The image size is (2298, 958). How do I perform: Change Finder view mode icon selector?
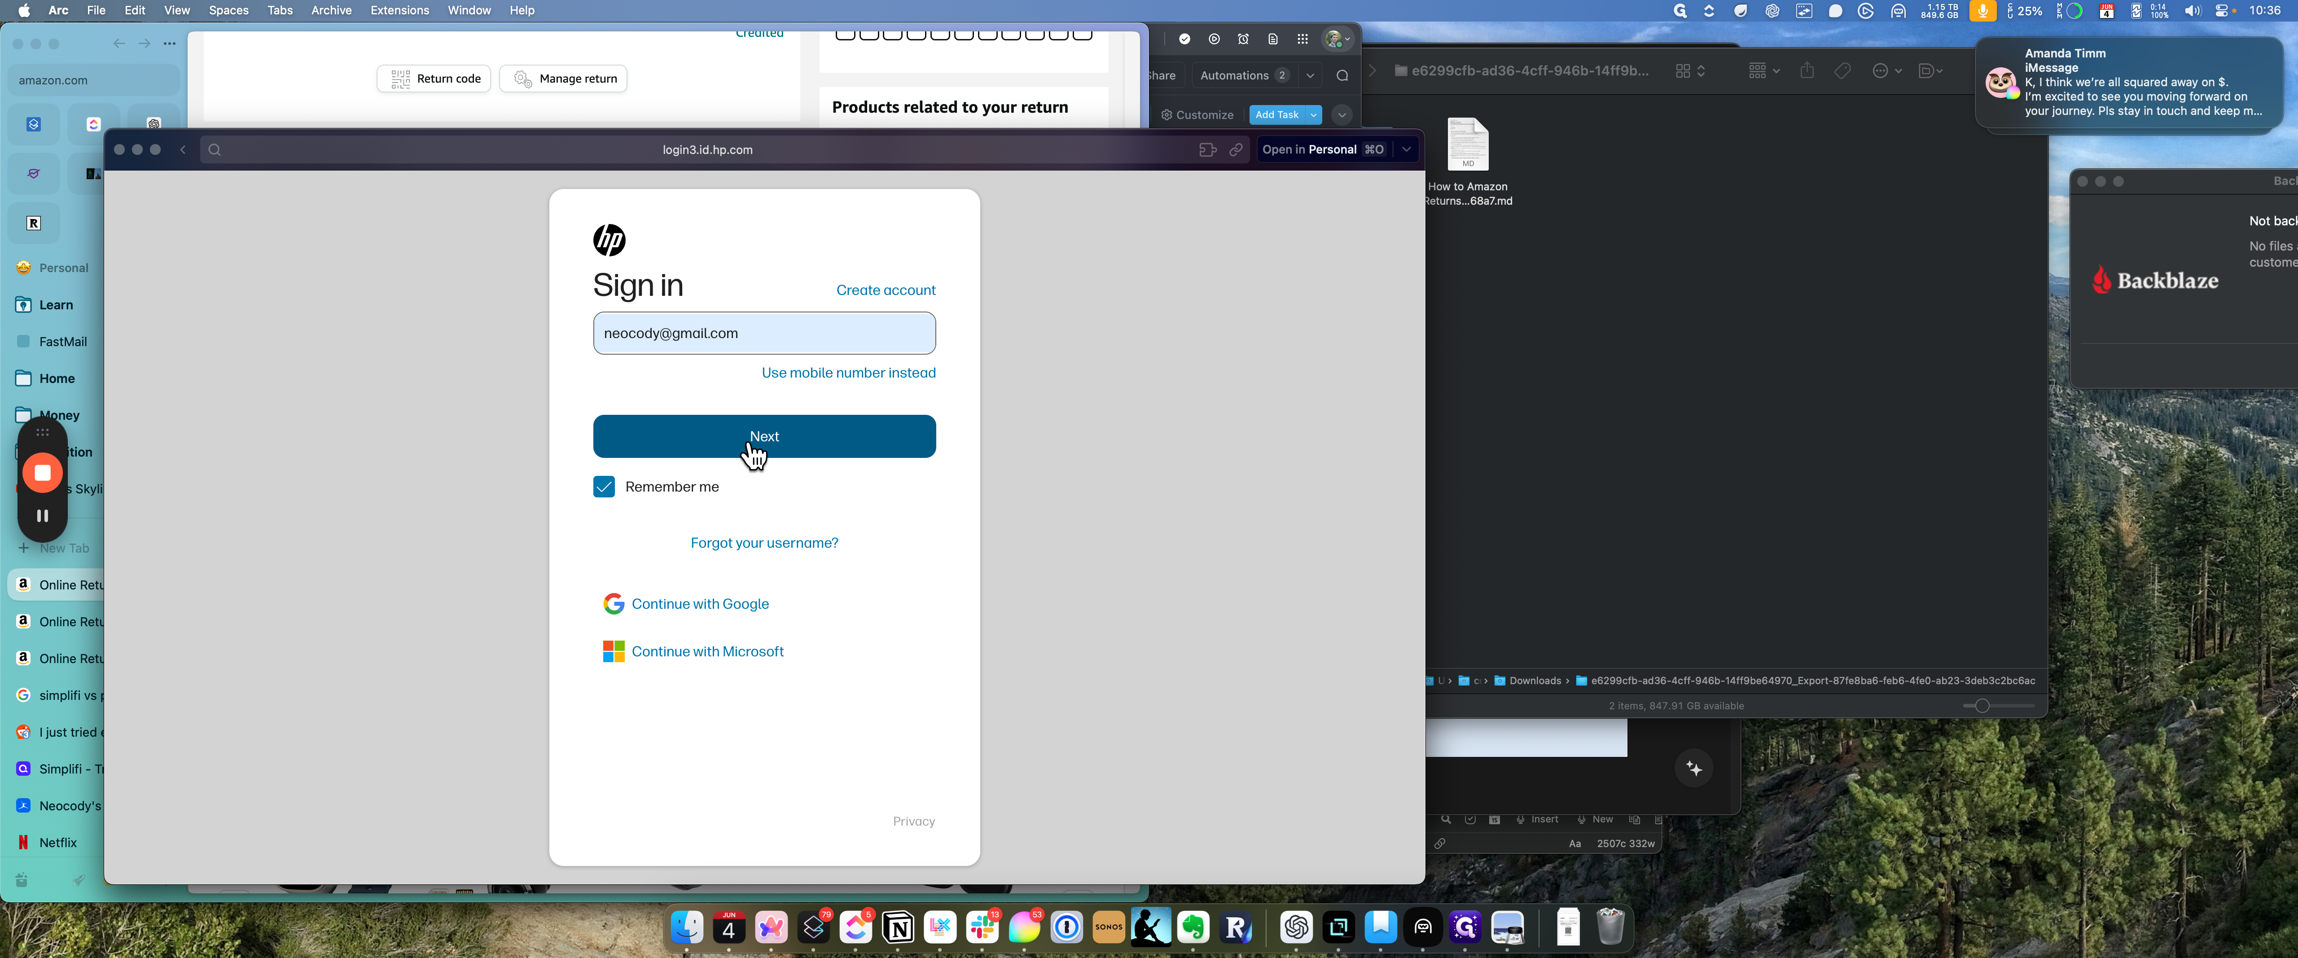[x=1690, y=70]
